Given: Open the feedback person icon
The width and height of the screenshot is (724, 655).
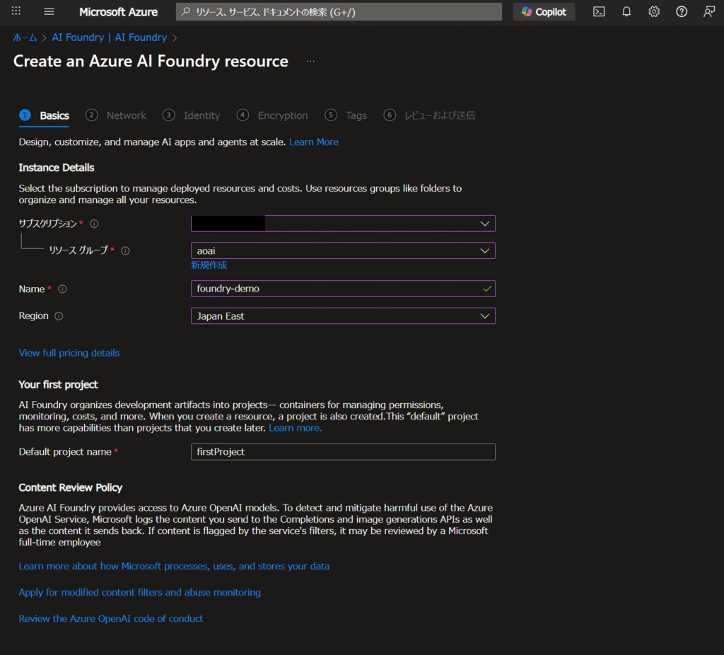Looking at the screenshot, I should pyautogui.click(x=709, y=11).
